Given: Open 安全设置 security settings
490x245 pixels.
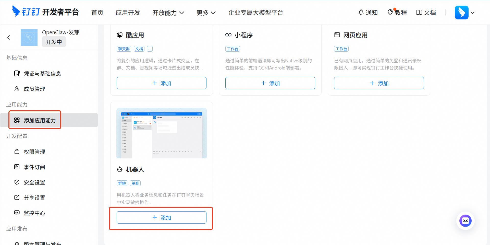Looking at the screenshot, I should tap(34, 182).
